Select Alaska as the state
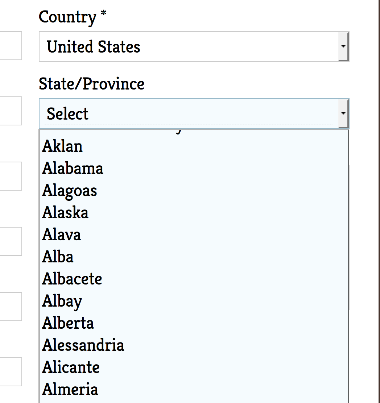Screen dimensions: 380x403 (65, 213)
